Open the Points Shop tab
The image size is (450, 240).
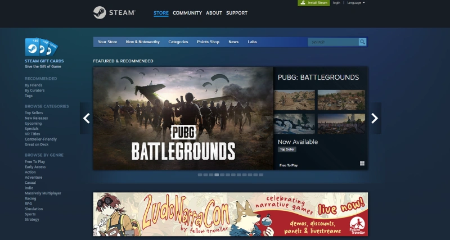[x=208, y=42]
